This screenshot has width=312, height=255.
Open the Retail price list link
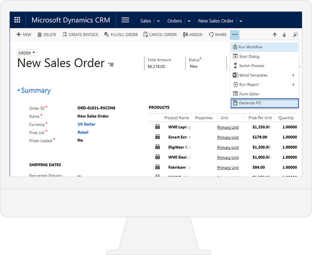[83, 132]
